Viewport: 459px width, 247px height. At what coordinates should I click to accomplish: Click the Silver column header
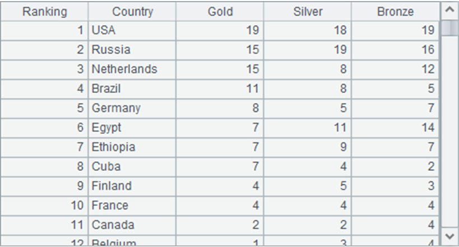[x=308, y=12]
